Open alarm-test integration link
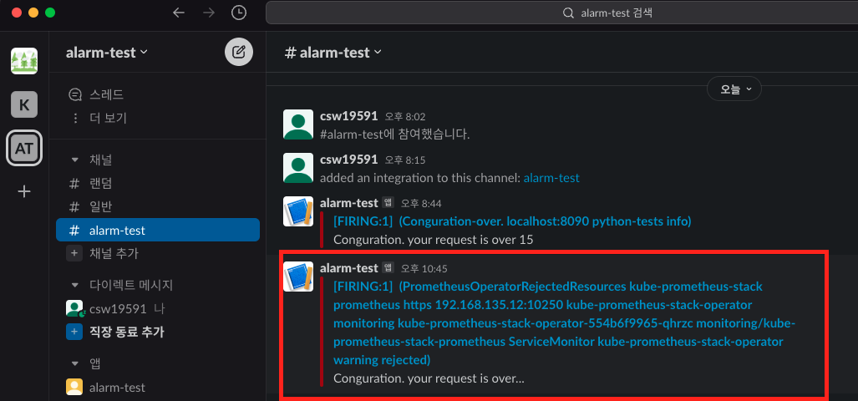 [551, 178]
